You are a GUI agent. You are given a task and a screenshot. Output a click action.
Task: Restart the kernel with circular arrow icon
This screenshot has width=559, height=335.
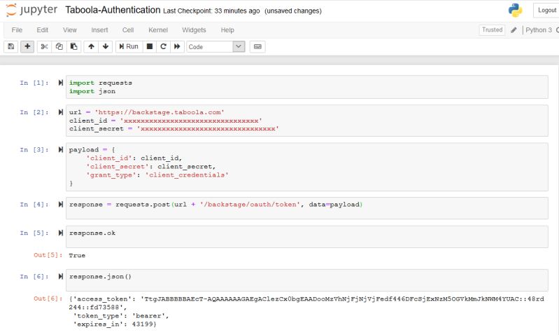click(x=163, y=46)
